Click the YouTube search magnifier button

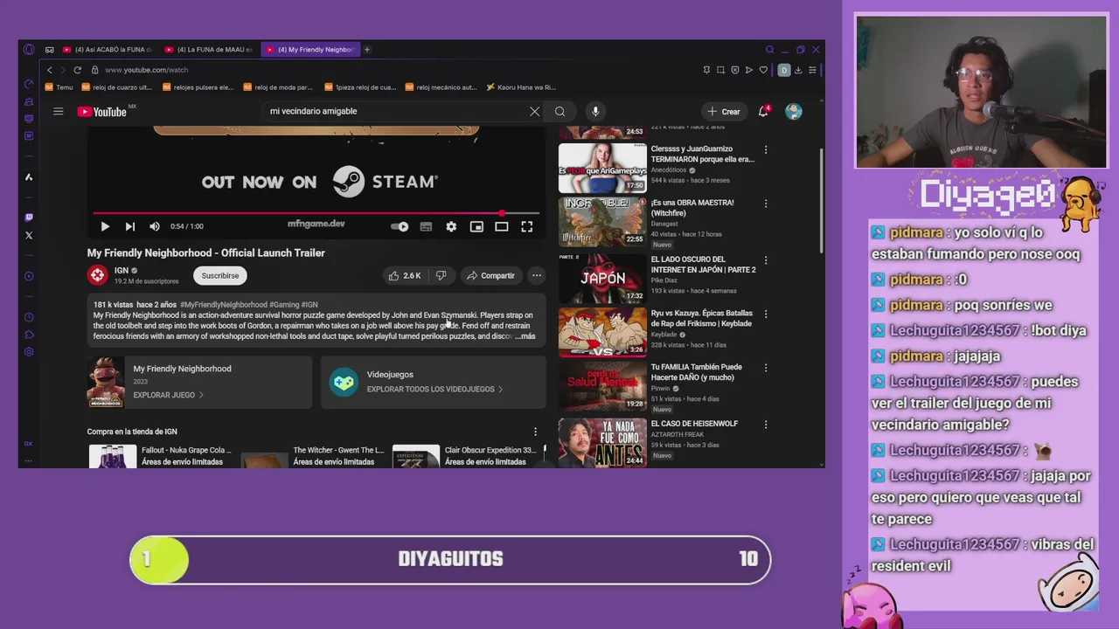(559, 111)
